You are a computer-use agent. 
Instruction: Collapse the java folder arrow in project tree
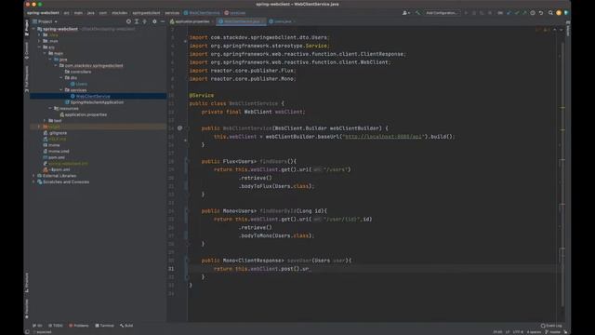point(50,60)
